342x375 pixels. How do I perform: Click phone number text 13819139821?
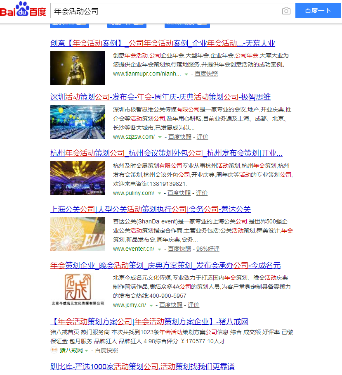click(x=167, y=184)
